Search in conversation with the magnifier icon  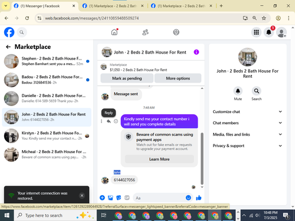click(x=257, y=91)
